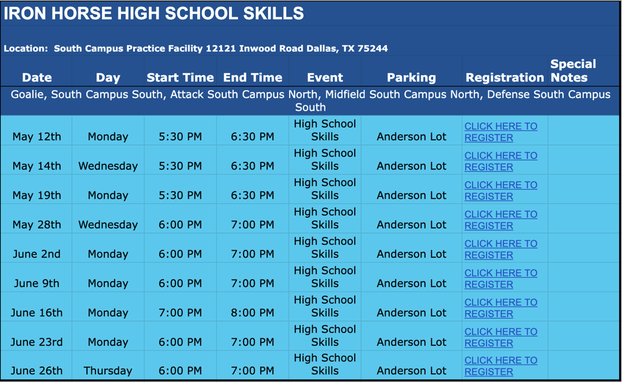Select the June 16th date cell
Viewport: 622px width, 383px height.
(x=36, y=313)
